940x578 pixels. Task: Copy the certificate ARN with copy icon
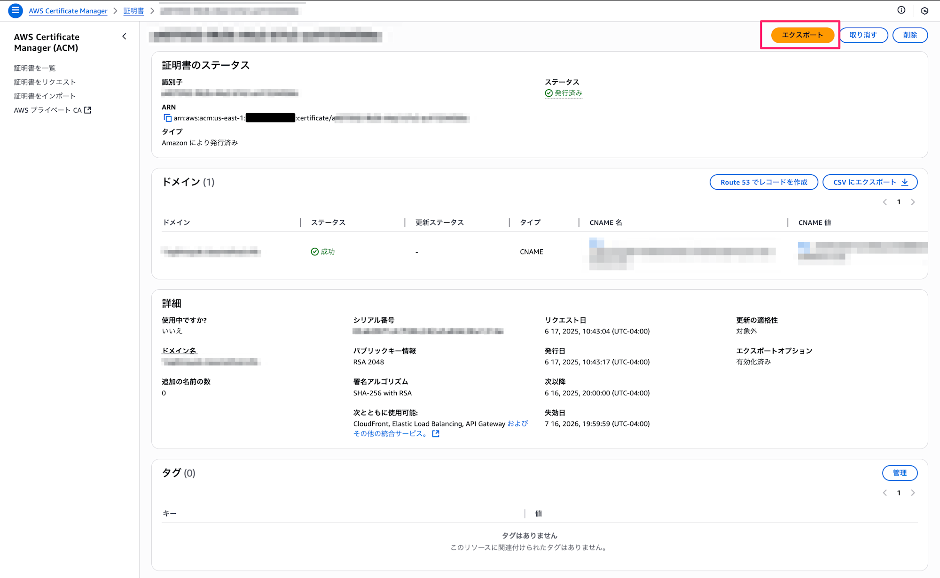tap(167, 118)
